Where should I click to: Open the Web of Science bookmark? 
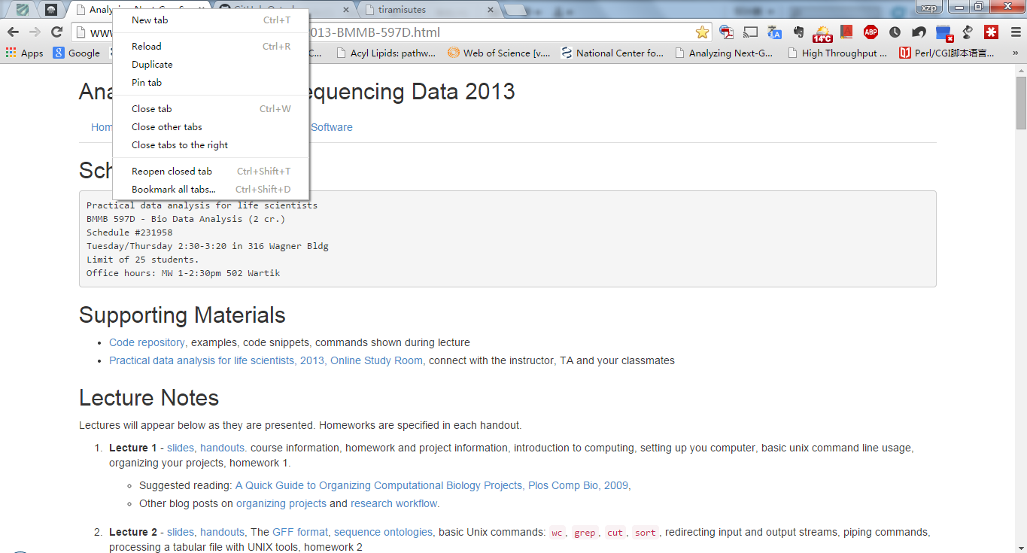pyautogui.click(x=500, y=53)
